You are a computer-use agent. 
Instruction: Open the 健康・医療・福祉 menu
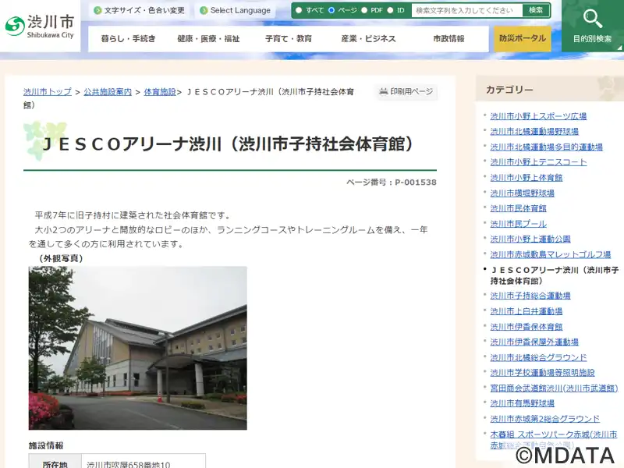208,38
